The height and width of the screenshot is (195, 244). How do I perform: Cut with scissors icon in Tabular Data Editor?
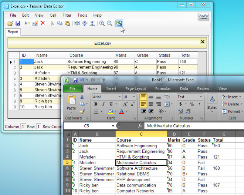pos(52,23)
